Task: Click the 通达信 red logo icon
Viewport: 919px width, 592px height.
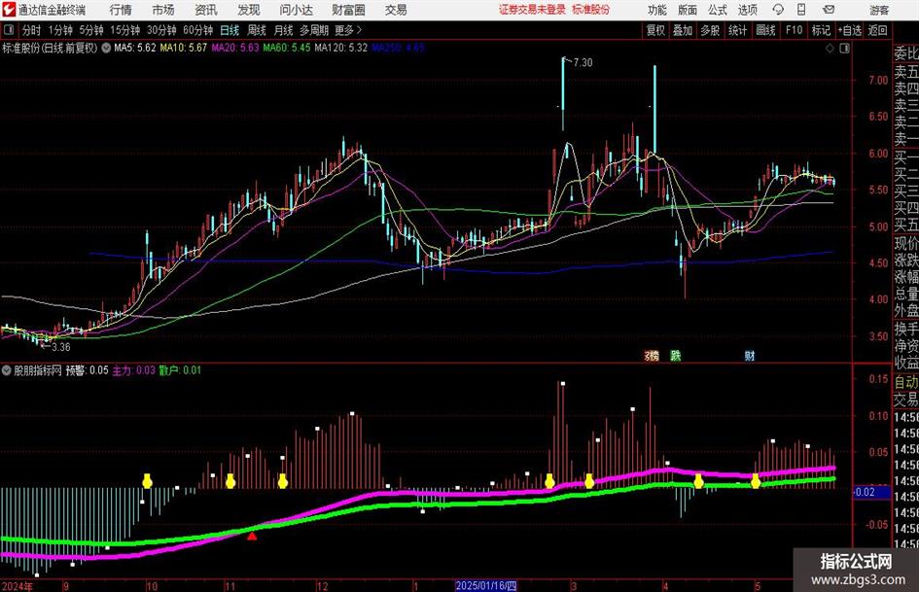Action: tap(9, 10)
